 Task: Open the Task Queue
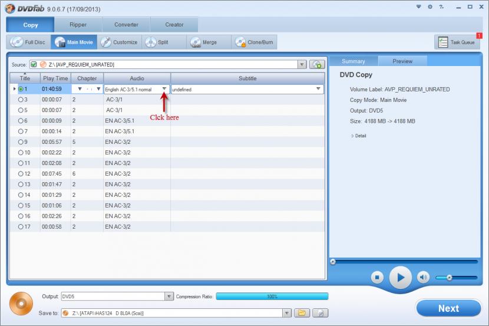[457, 42]
